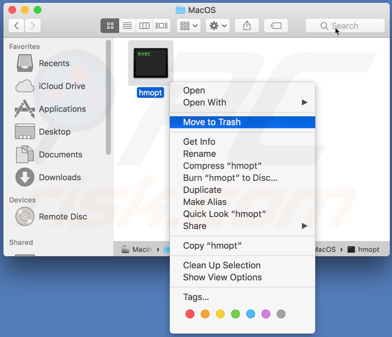Click Macin disk in the path bar
The width and height of the screenshot is (392, 337).
pos(137,250)
